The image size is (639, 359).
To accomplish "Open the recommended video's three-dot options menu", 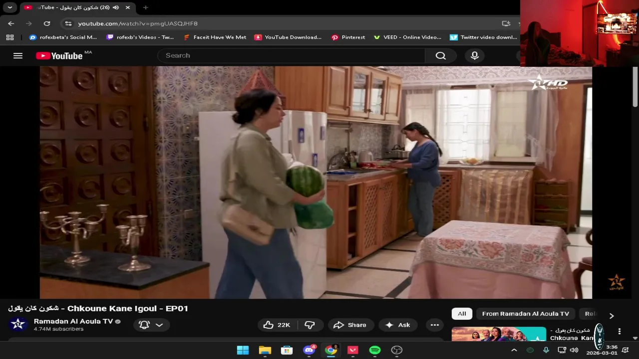I will (x=620, y=332).
